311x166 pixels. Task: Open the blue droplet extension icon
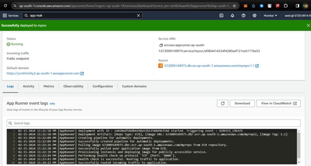pyautogui.click(x=253, y=6)
